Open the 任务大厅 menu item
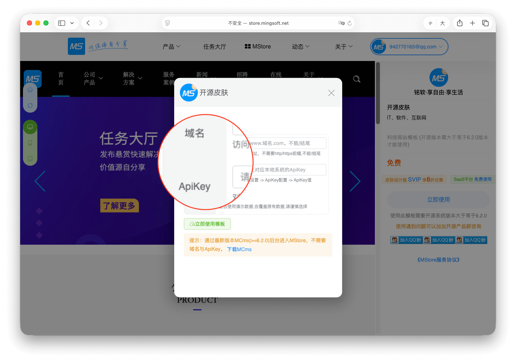The width and height of the screenshot is (516, 362). (x=215, y=47)
